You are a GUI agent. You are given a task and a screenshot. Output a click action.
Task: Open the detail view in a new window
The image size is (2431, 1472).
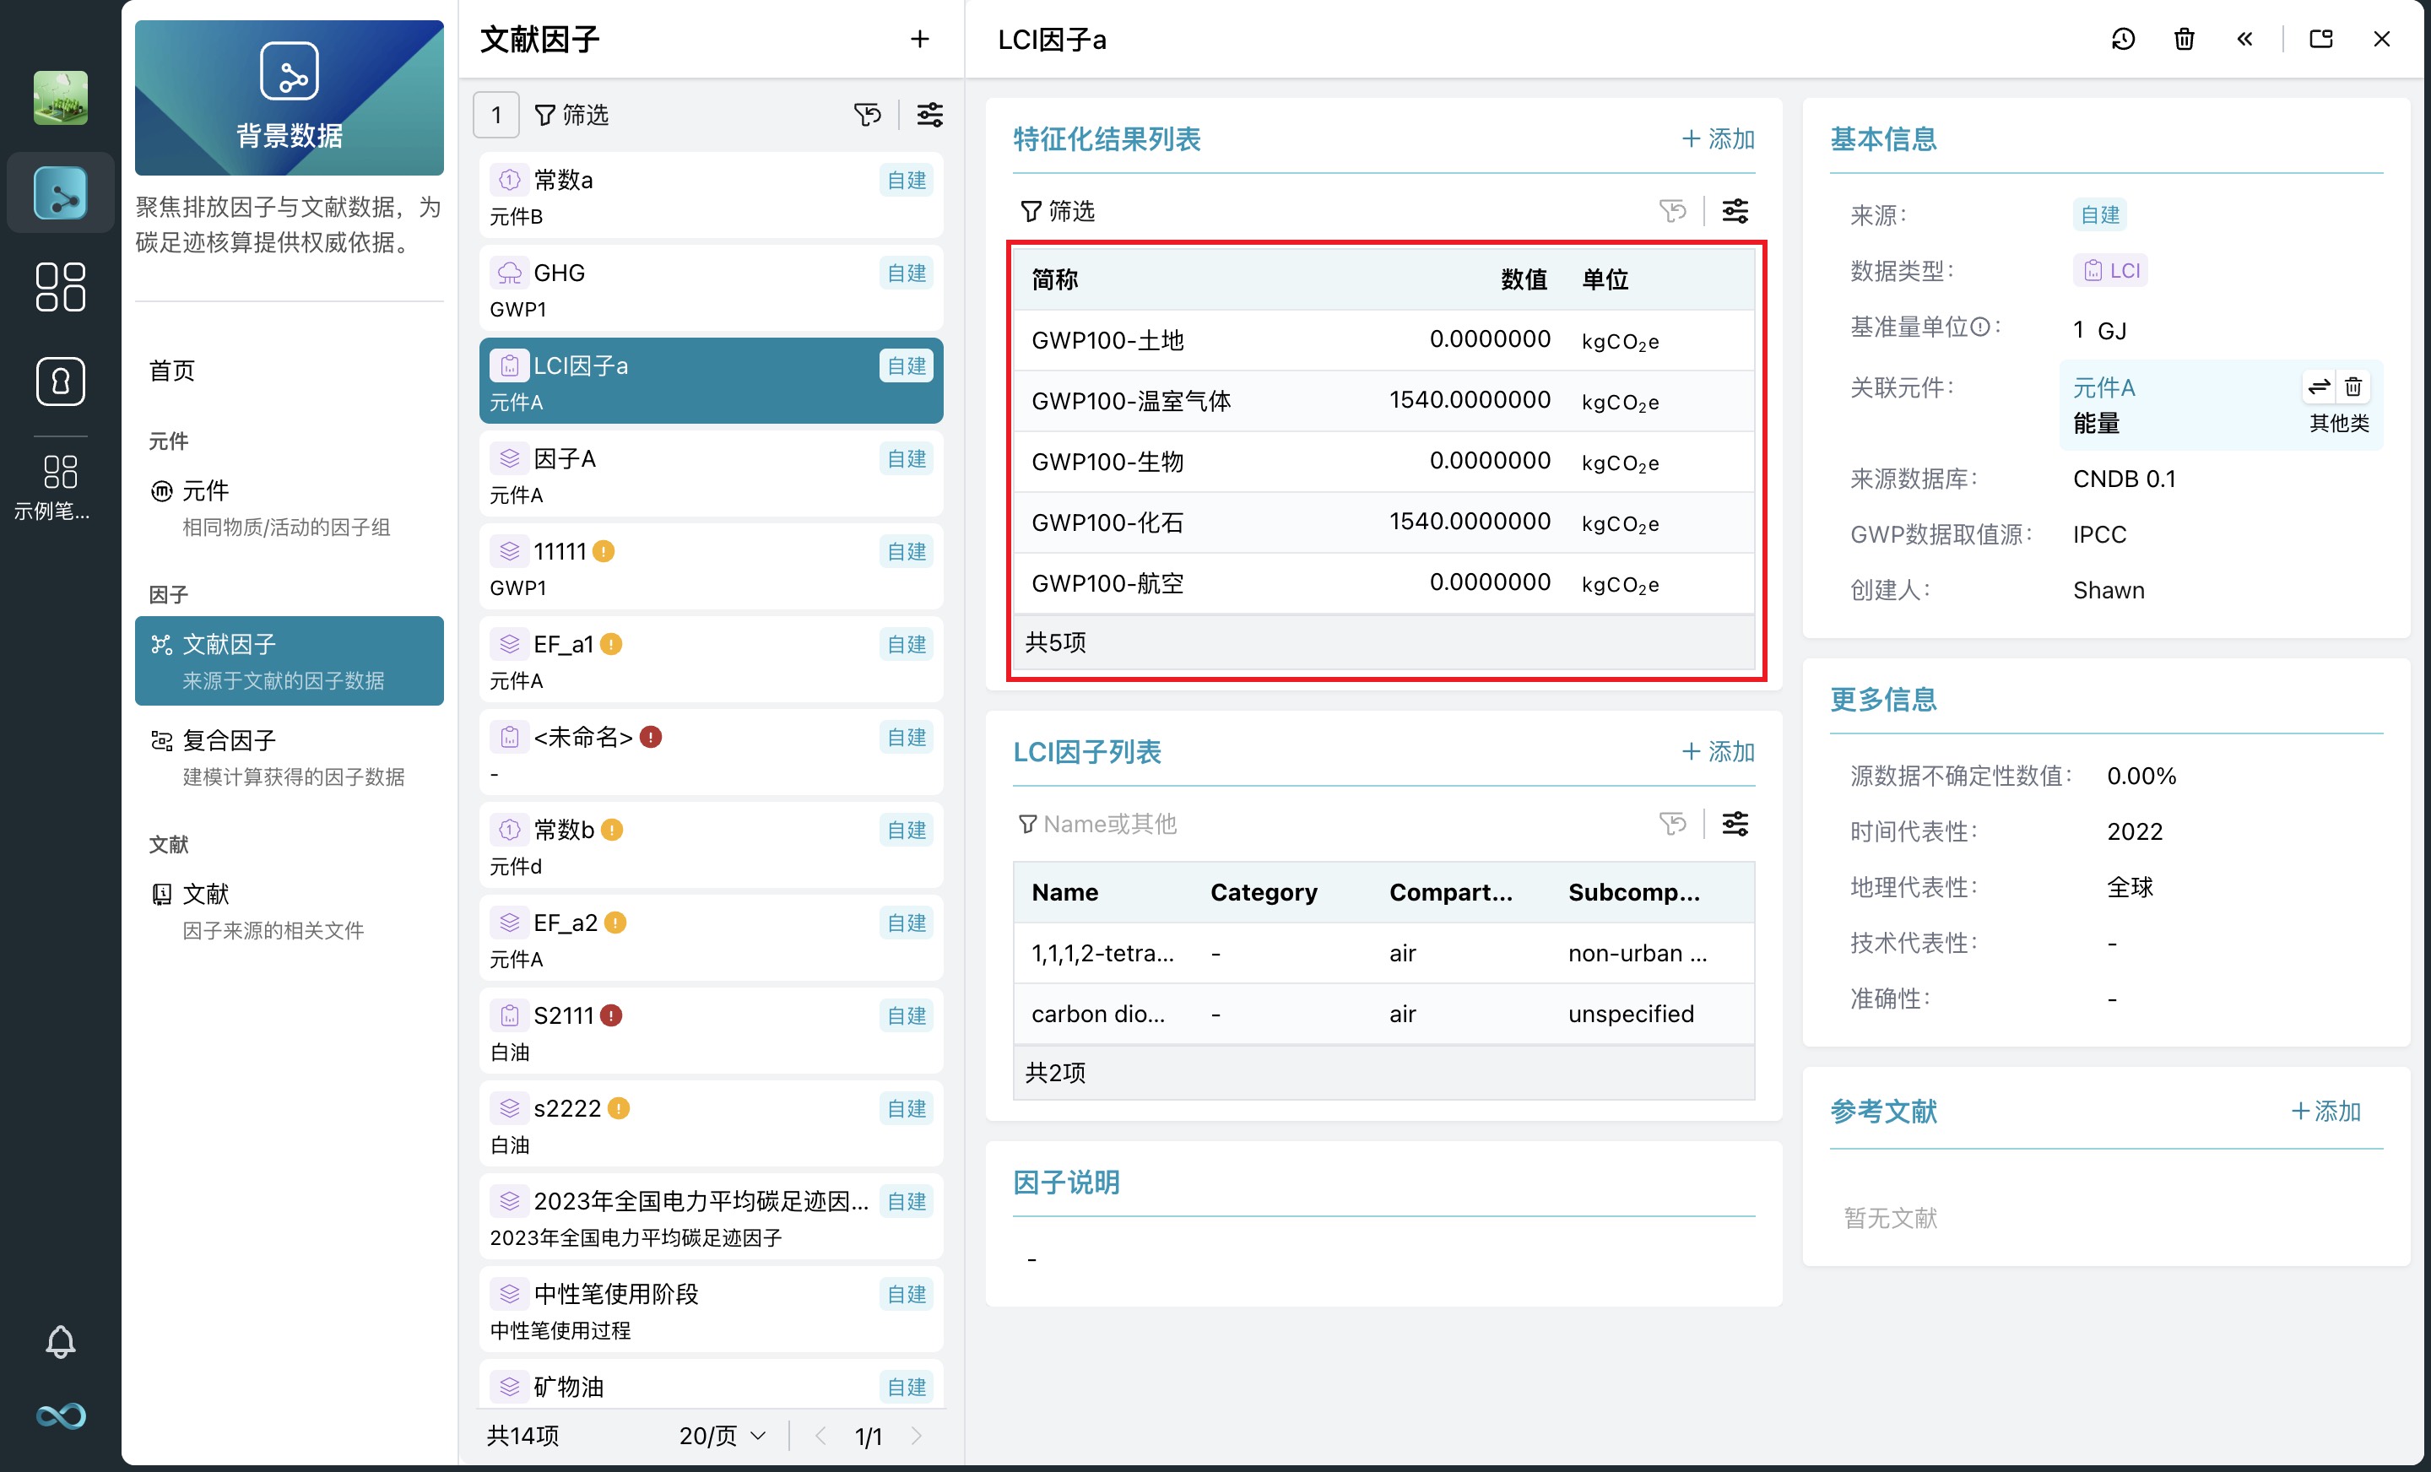(2320, 40)
